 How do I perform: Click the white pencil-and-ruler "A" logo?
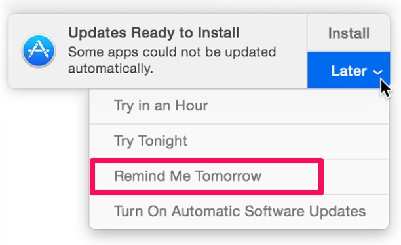click(x=39, y=50)
